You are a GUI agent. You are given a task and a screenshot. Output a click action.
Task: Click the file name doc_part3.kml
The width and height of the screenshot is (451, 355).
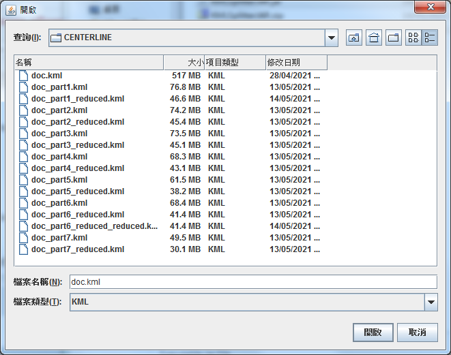pyautogui.click(x=59, y=134)
